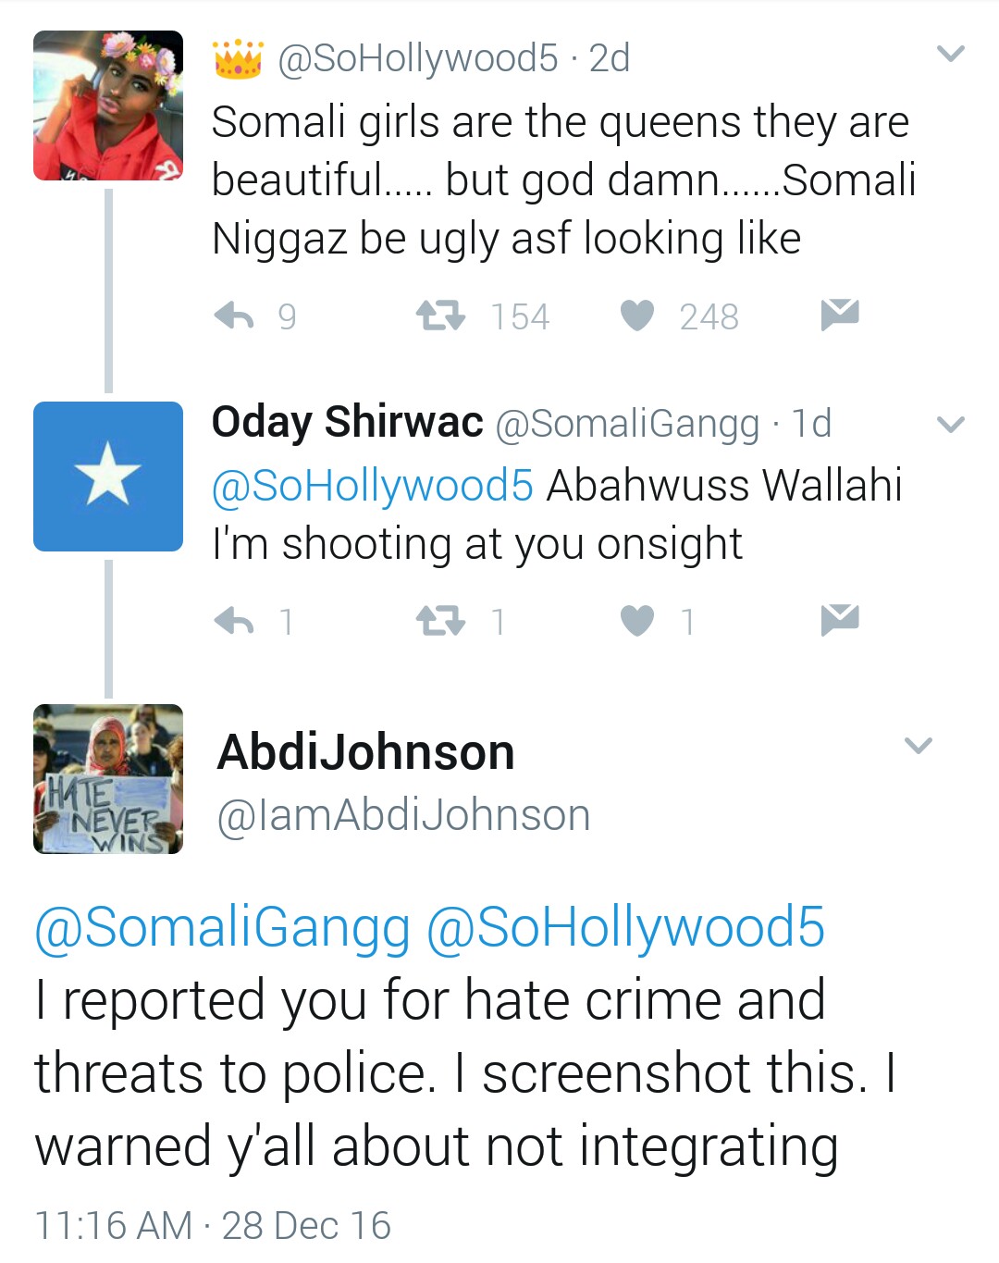The height and width of the screenshot is (1263, 999).
Task: Go to AbdiJohnson's profile via display name
Action: tap(365, 751)
